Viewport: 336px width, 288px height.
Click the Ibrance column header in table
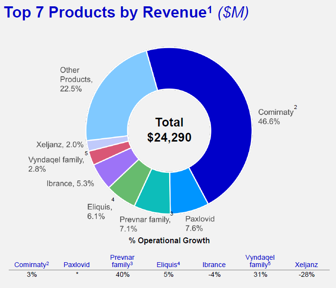tap(214, 265)
